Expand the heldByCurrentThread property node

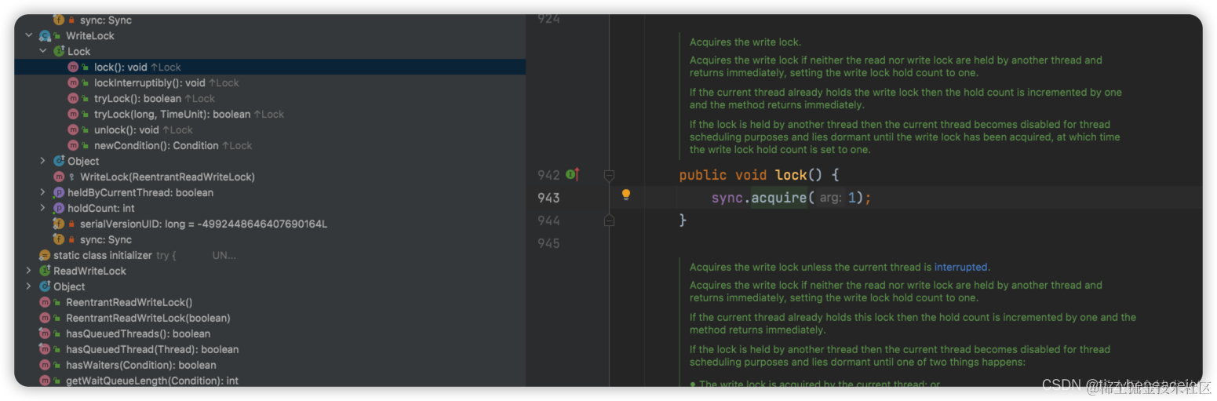43,193
